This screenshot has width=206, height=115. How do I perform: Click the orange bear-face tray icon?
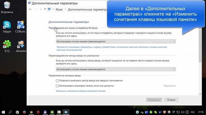click(x=164, y=112)
